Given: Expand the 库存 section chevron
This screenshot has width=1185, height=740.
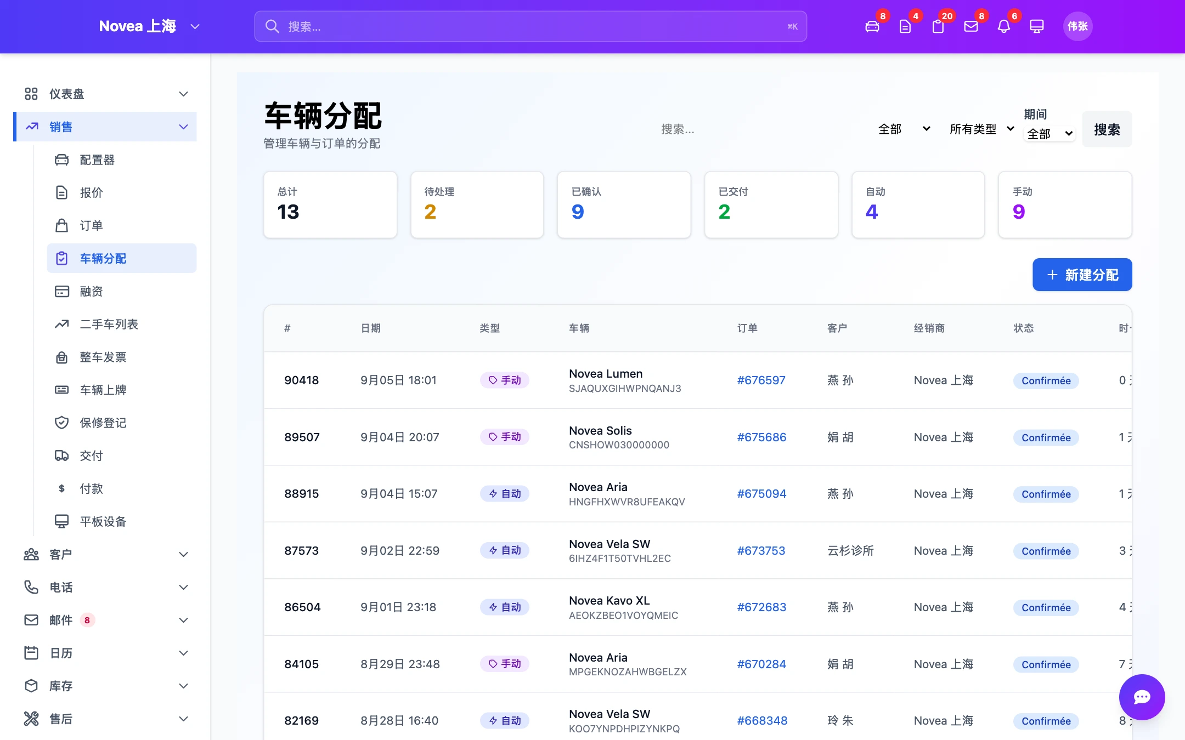Looking at the screenshot, I should (184, 686).
